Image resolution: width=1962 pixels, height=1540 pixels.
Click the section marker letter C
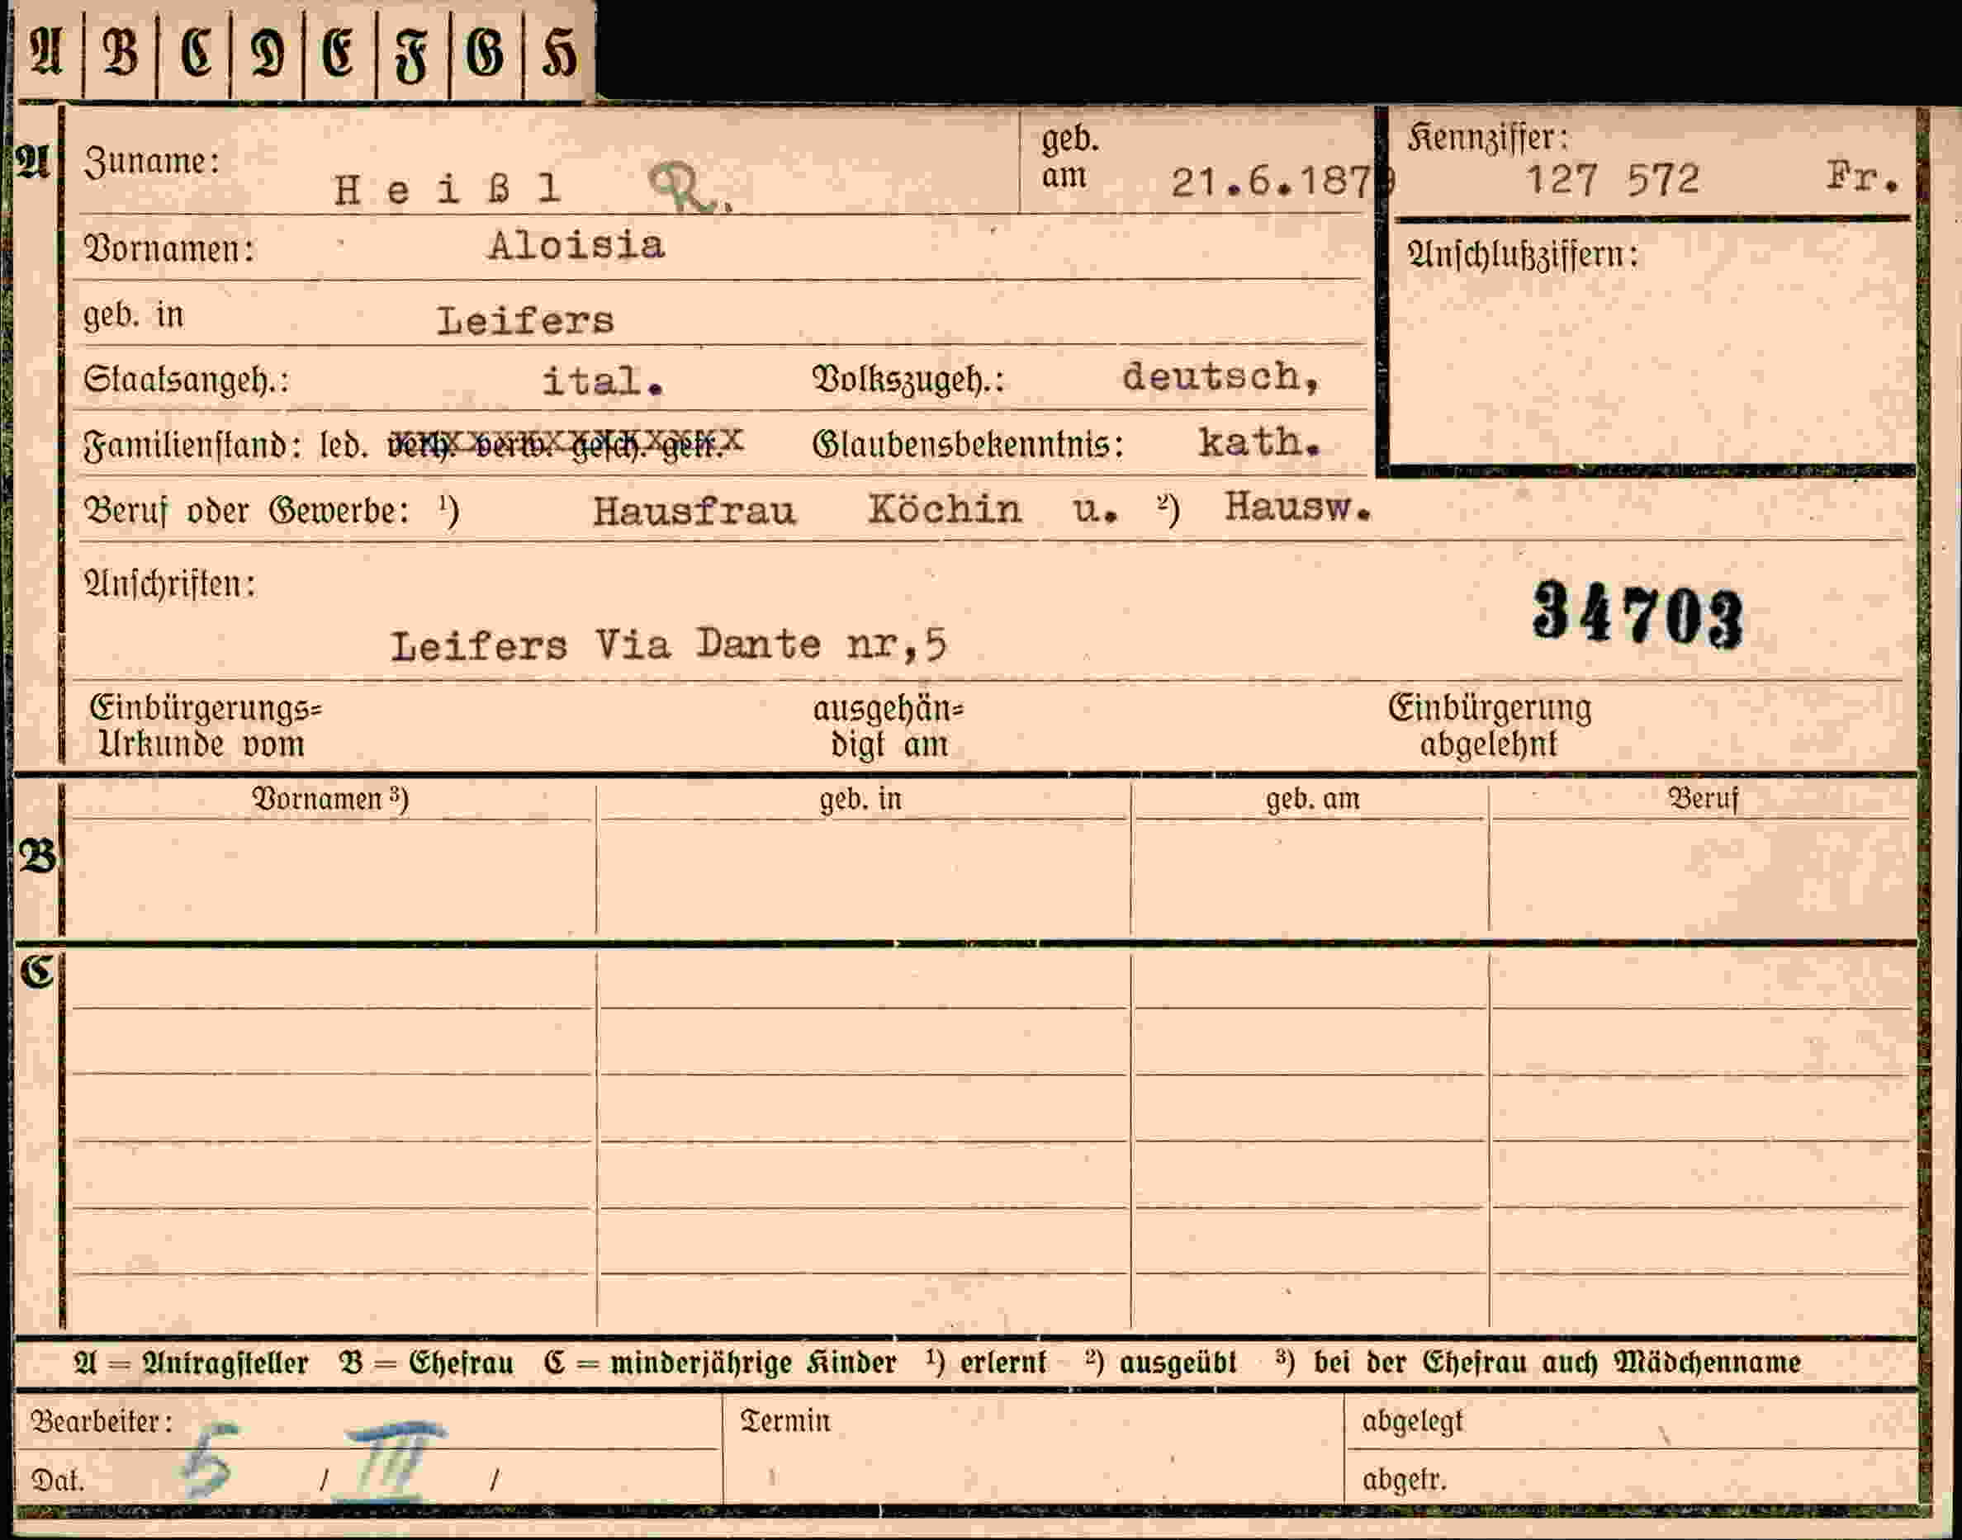[38, 972]
